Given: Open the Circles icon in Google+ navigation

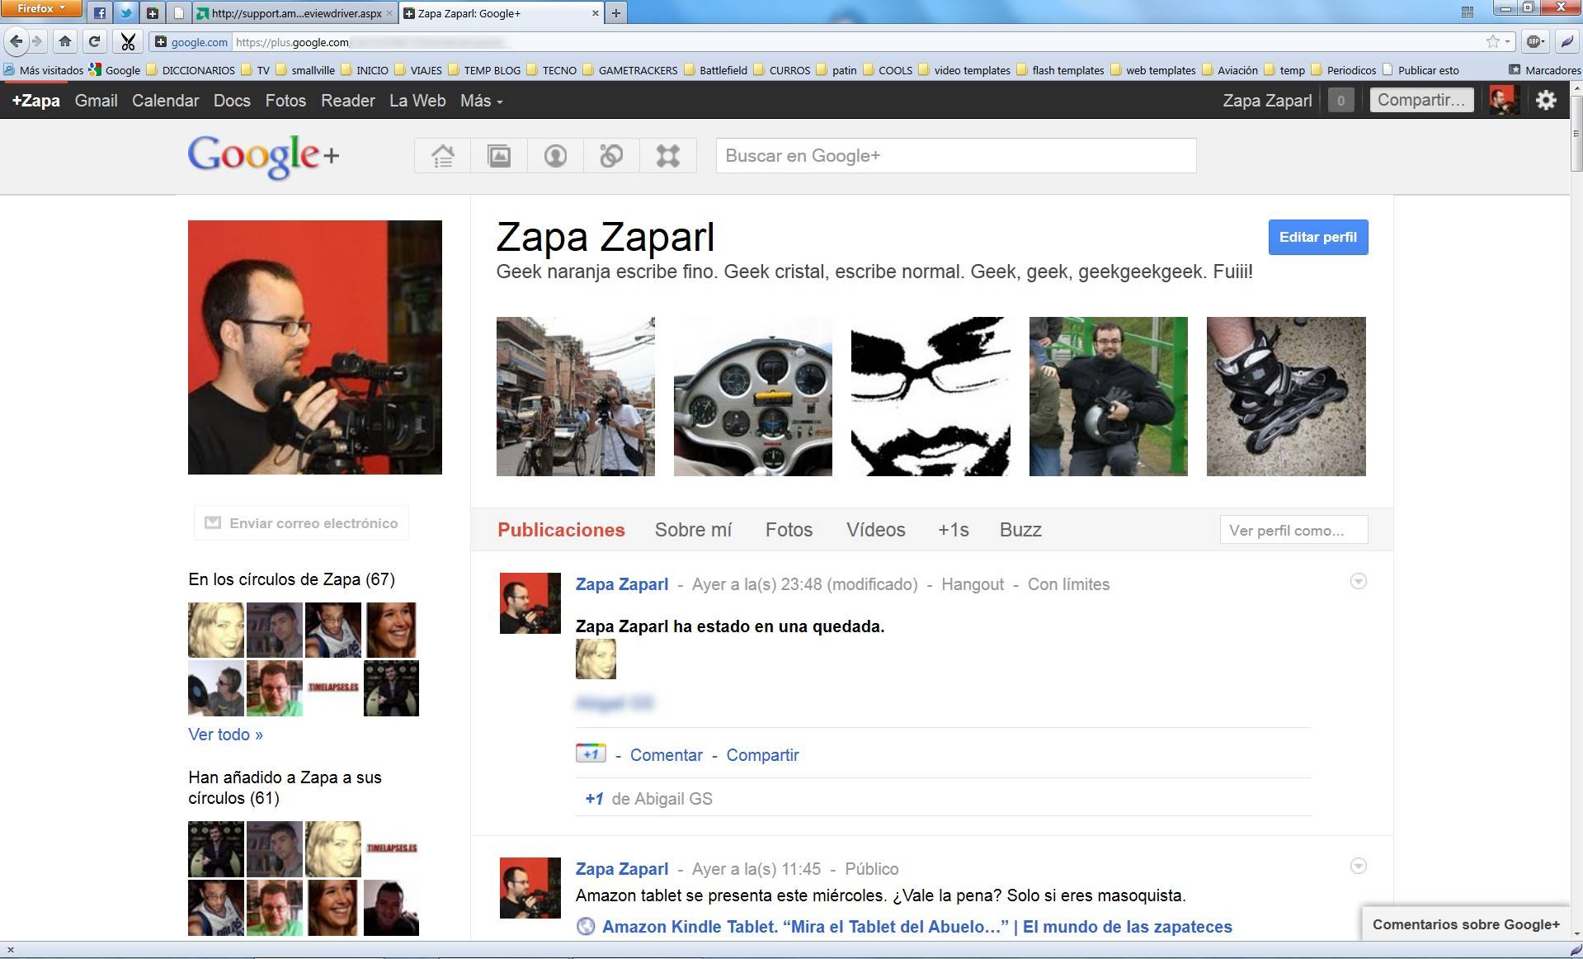Looking at the screenshot, I should point(611,156).
